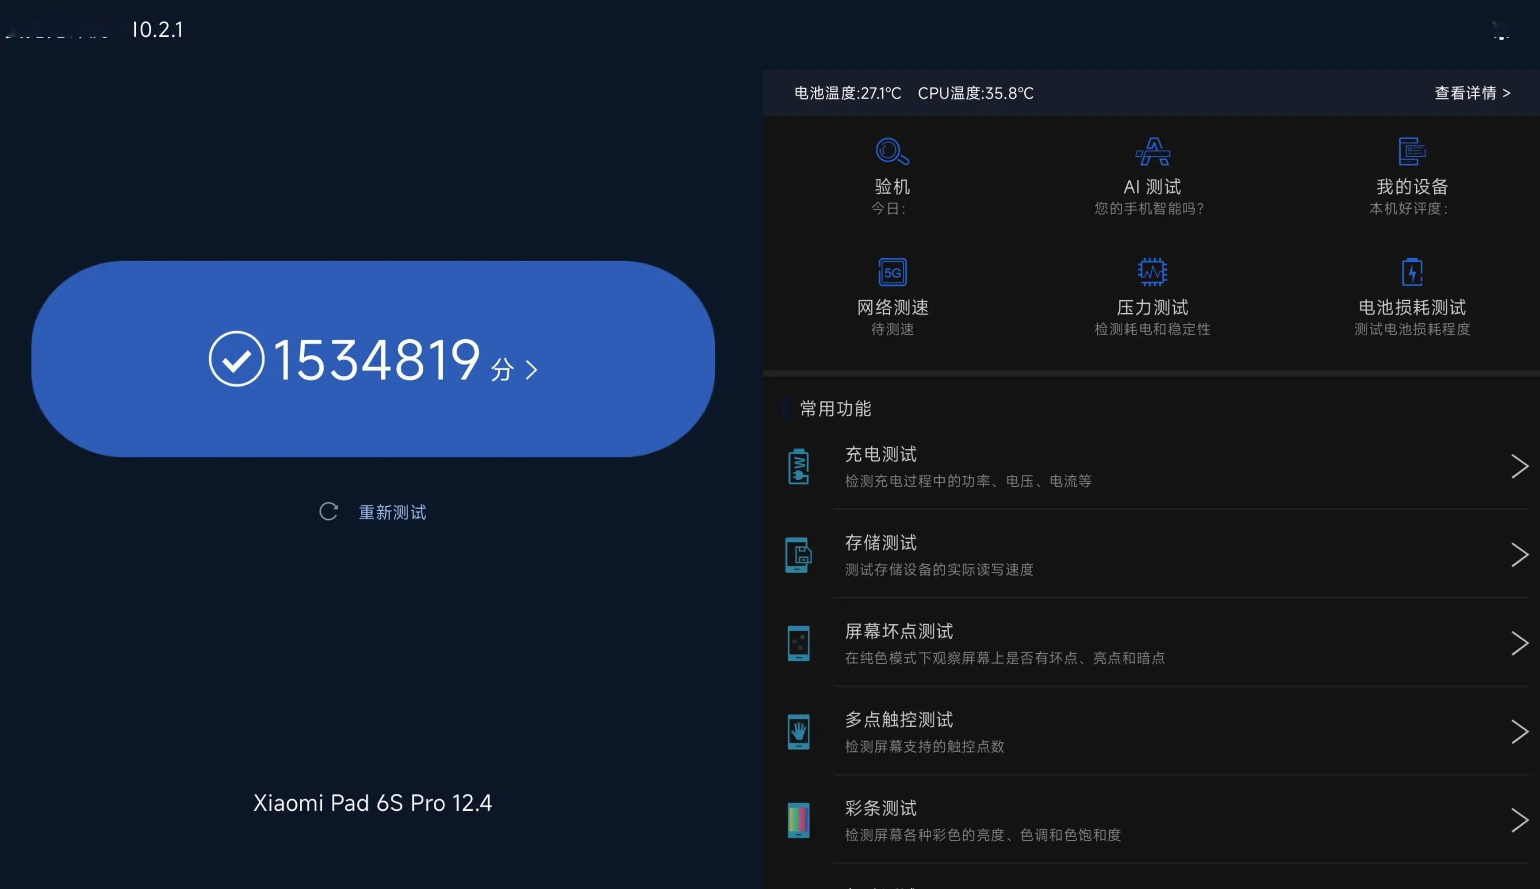Start the 5G 网络测速 icon

[893, 272]
